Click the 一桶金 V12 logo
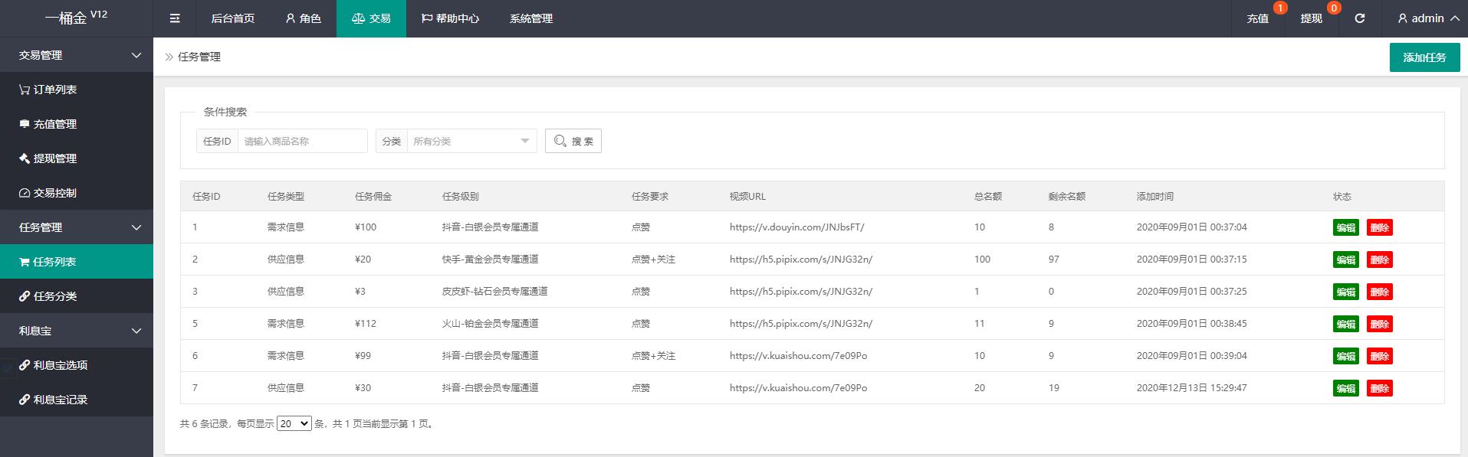The width and height of the screenshot is (1468, 457). pyautogui.click(x=76, y=18)
